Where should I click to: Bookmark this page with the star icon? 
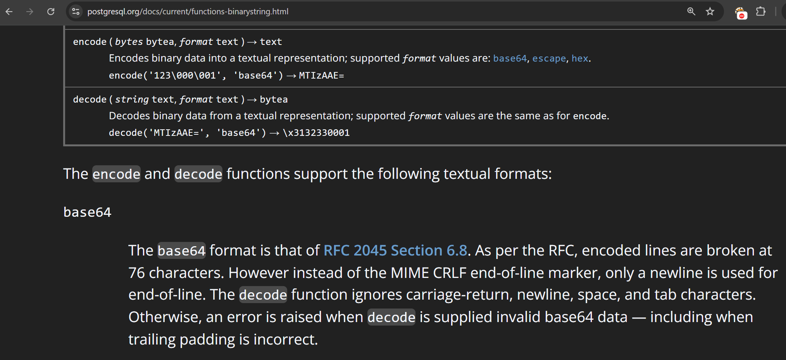coord(710,12)
